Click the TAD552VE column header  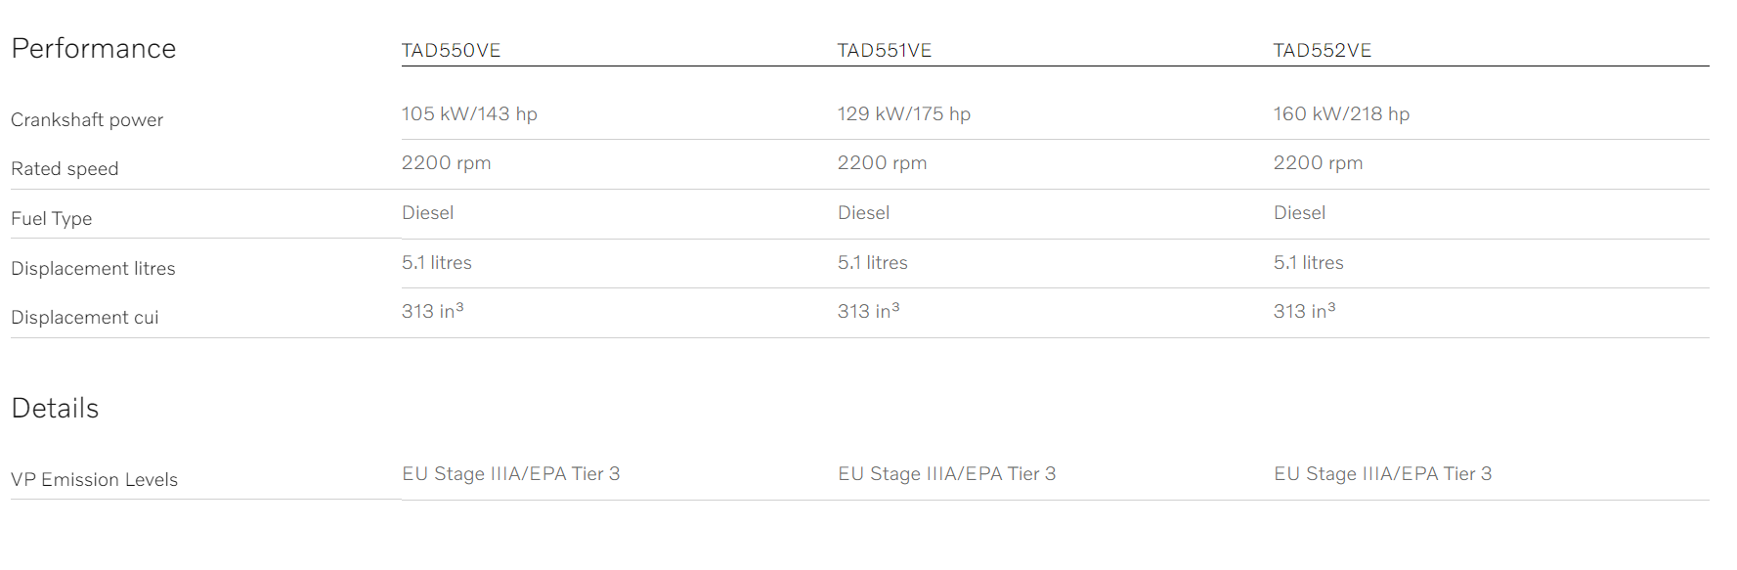tap(1322, 51)
